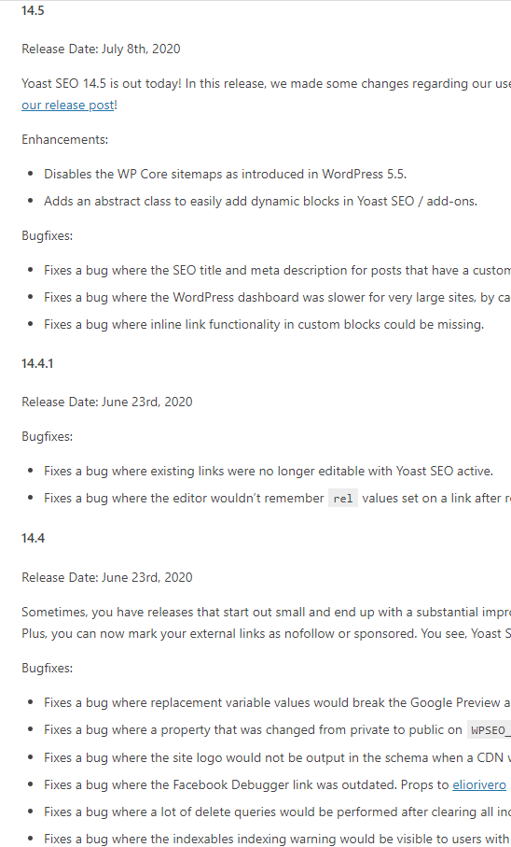Viewport: 511px width, 847px height.
Task: Select the WPSEO_ inline code snippet
Action: click(x=489, y=730)
